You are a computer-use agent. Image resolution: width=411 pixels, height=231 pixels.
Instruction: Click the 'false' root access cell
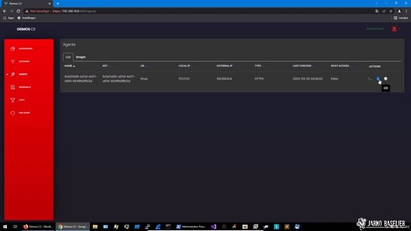click(334, 79)
